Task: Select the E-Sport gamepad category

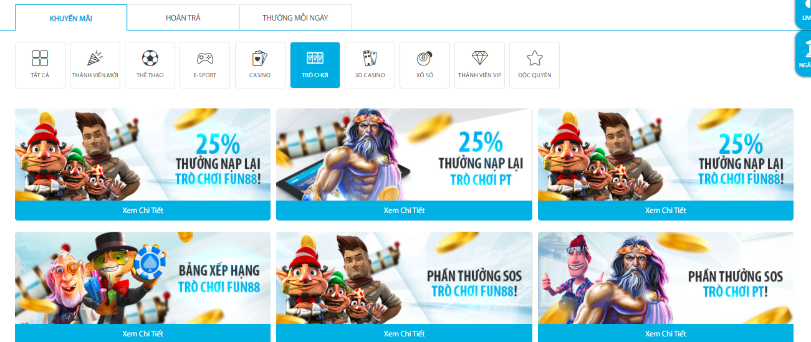Action: (x=204, y=65)
